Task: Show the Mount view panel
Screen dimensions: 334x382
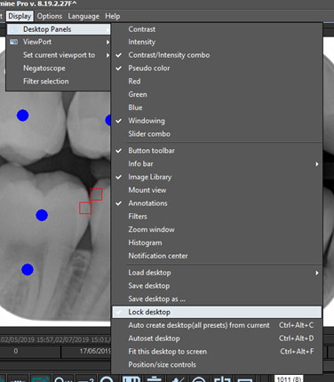Action: point(217,190)
